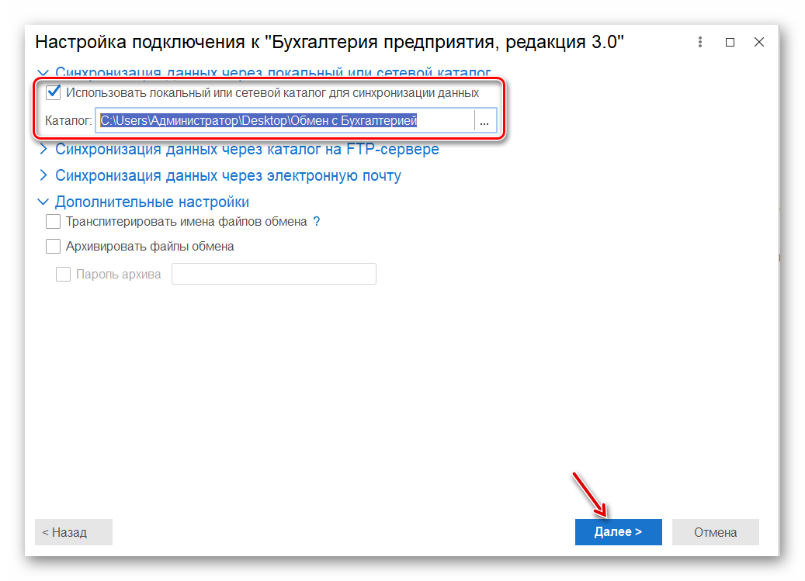
Task: Click the archive password input field
Action: pos(274,274)
